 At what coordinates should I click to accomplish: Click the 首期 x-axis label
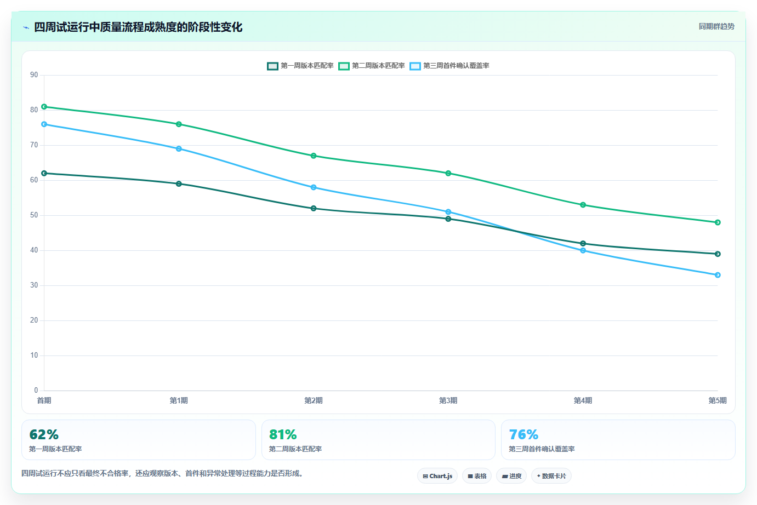tap(44, 401)
